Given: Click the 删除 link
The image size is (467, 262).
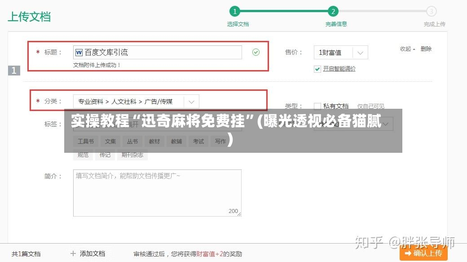Looking at the screenshot, I should point(426,49).
